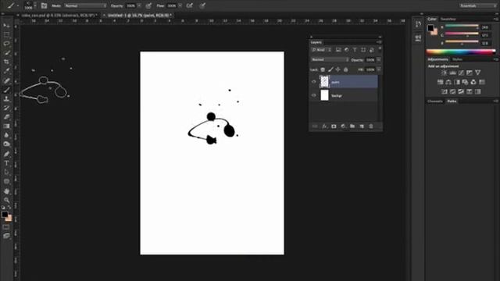500x281 pixels.
Task: Toggle lock image pixels
Action: 330,69
